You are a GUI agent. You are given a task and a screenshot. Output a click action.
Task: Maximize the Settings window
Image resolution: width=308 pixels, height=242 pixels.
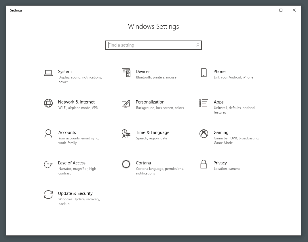[281, 10]
